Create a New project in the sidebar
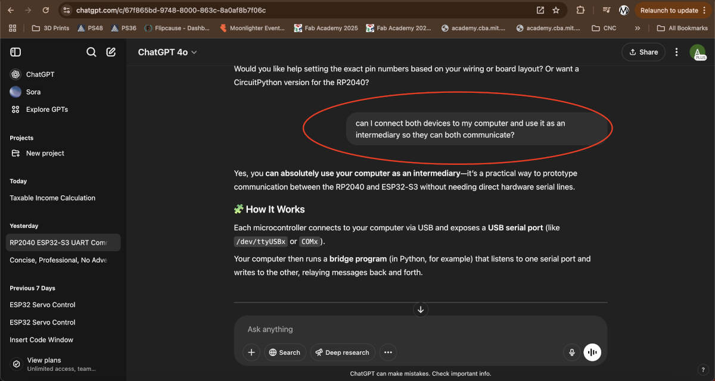 pyautogui.click(x=63, y=153)
